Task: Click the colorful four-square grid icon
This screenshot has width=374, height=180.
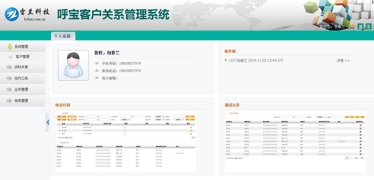Action: click(x=352, y=27)
